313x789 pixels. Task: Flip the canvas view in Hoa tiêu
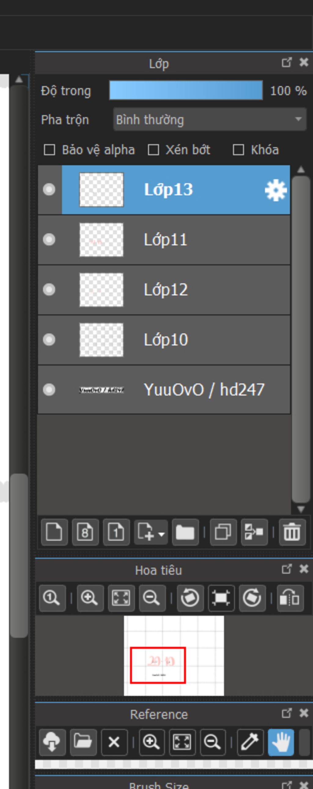pos(290,598)
